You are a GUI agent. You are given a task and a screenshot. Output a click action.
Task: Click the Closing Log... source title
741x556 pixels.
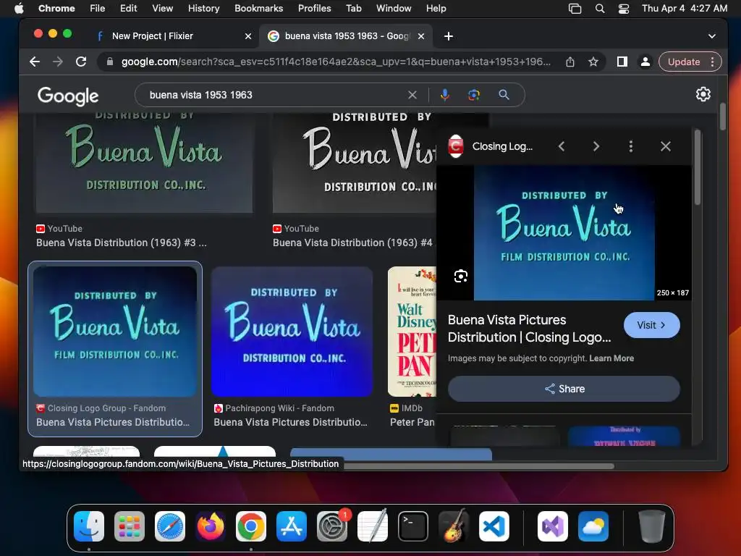502,146
